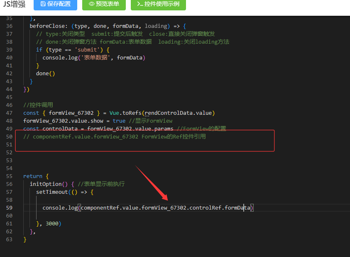Screen dimensions: 350x257
Task: Click the 3000 timeout value
Action: click(x=53, y=223)
